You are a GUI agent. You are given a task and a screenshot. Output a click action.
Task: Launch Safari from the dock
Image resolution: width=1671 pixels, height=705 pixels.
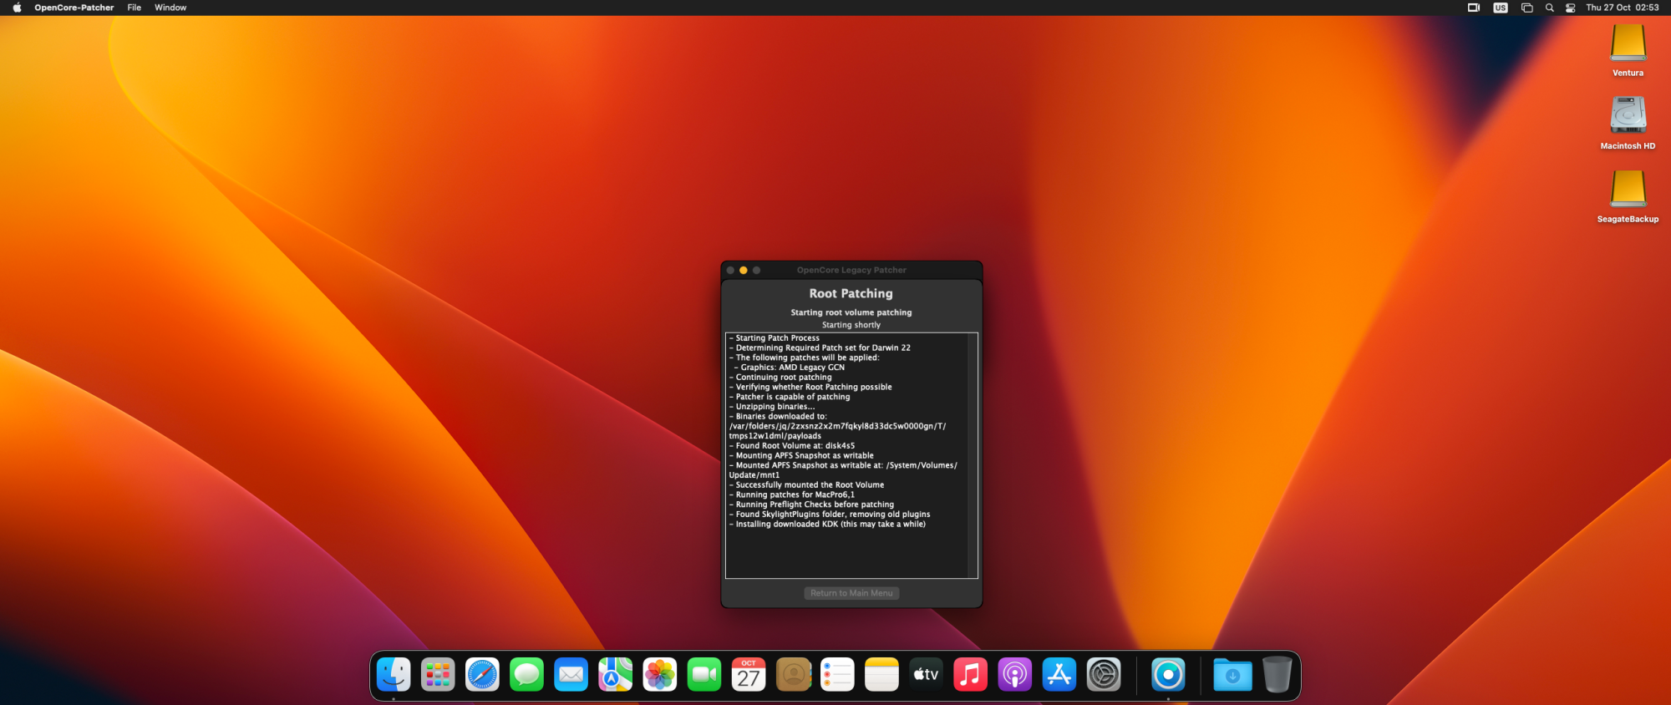(482, 675)
